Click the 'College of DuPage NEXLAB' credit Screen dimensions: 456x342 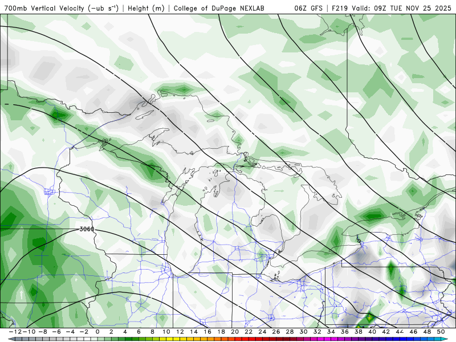pos(219,8)
